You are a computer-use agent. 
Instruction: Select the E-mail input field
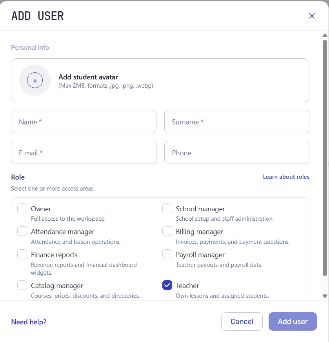pyautogui.click(x=84, y=153)
